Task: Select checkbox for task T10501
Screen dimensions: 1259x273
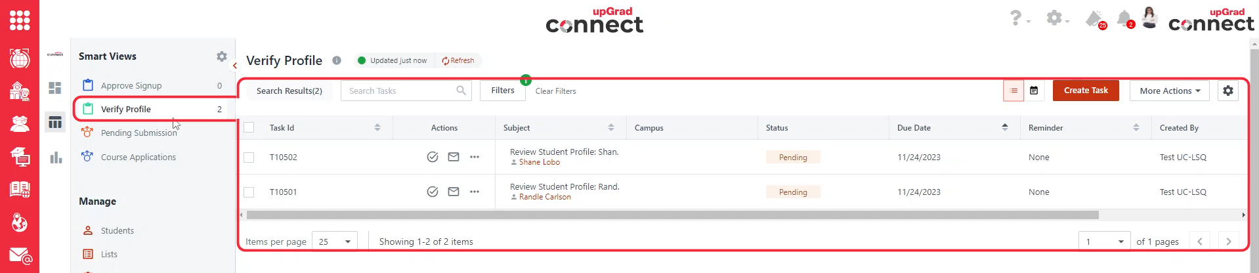Action: point(249,192)
